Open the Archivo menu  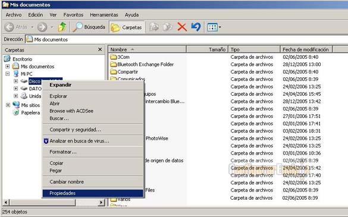click(14, 15)
